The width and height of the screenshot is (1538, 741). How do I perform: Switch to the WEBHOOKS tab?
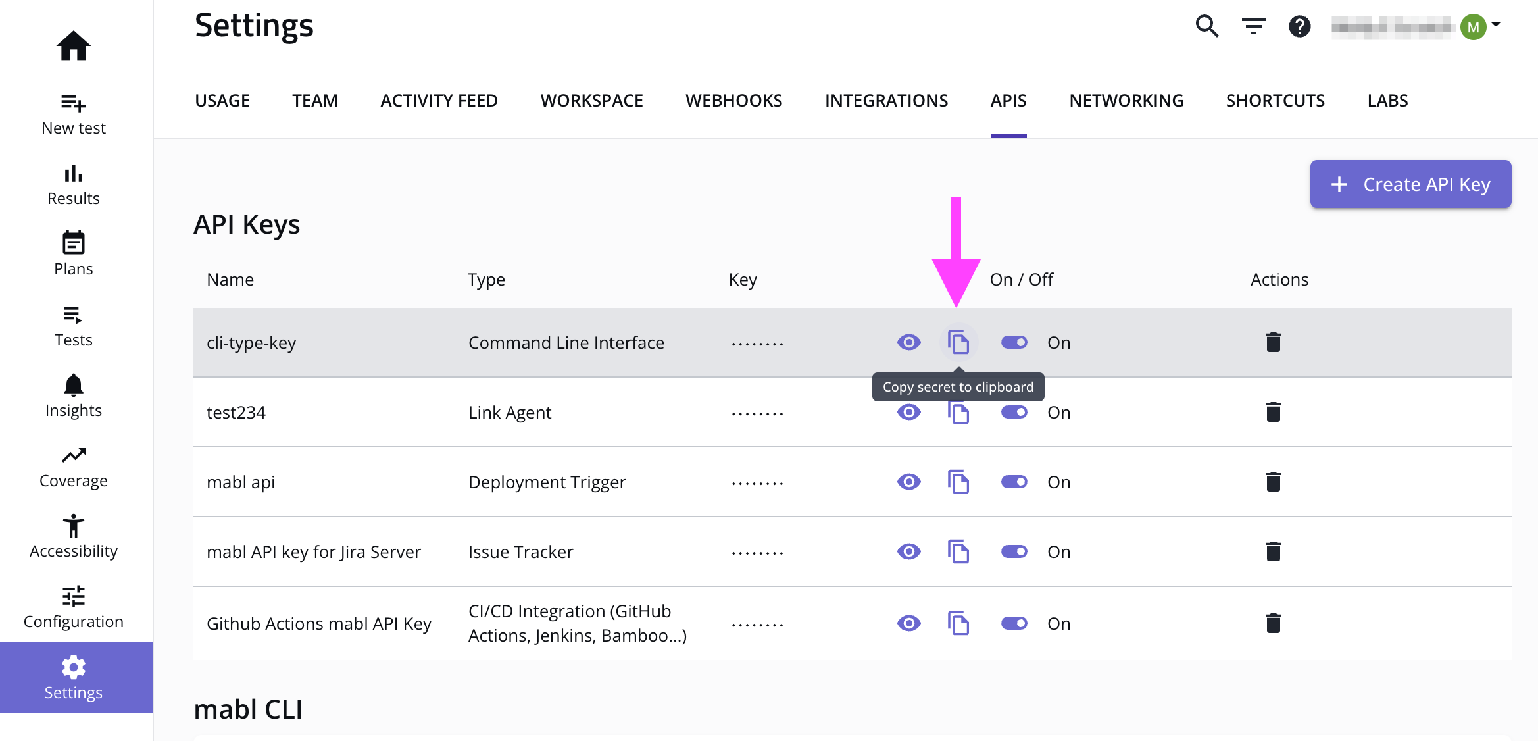[733, 101]
